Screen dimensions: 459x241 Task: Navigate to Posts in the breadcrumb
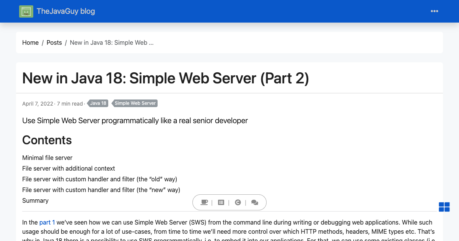click(54, 42)
